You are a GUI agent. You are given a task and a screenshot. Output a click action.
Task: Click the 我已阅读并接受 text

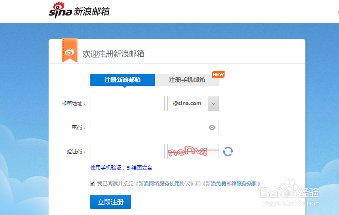tap(115, 184)
